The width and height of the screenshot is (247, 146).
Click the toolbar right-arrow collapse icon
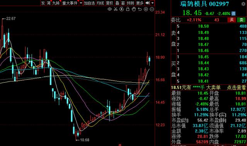tap(147, 3)
